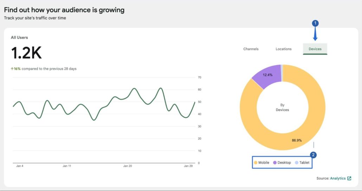The height and width of the screenshot is (191, 362).
Task: Toggle the Tablet legend label
Action: tap(304, 163)
